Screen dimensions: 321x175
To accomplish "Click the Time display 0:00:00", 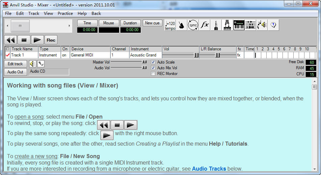I will pyautogui.click(x=87, y=30).
